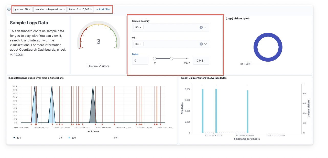The image size is (328, 158).
Task: Toggle the 200 legend item
Action: pyautogui.click(x=72, y=138)
